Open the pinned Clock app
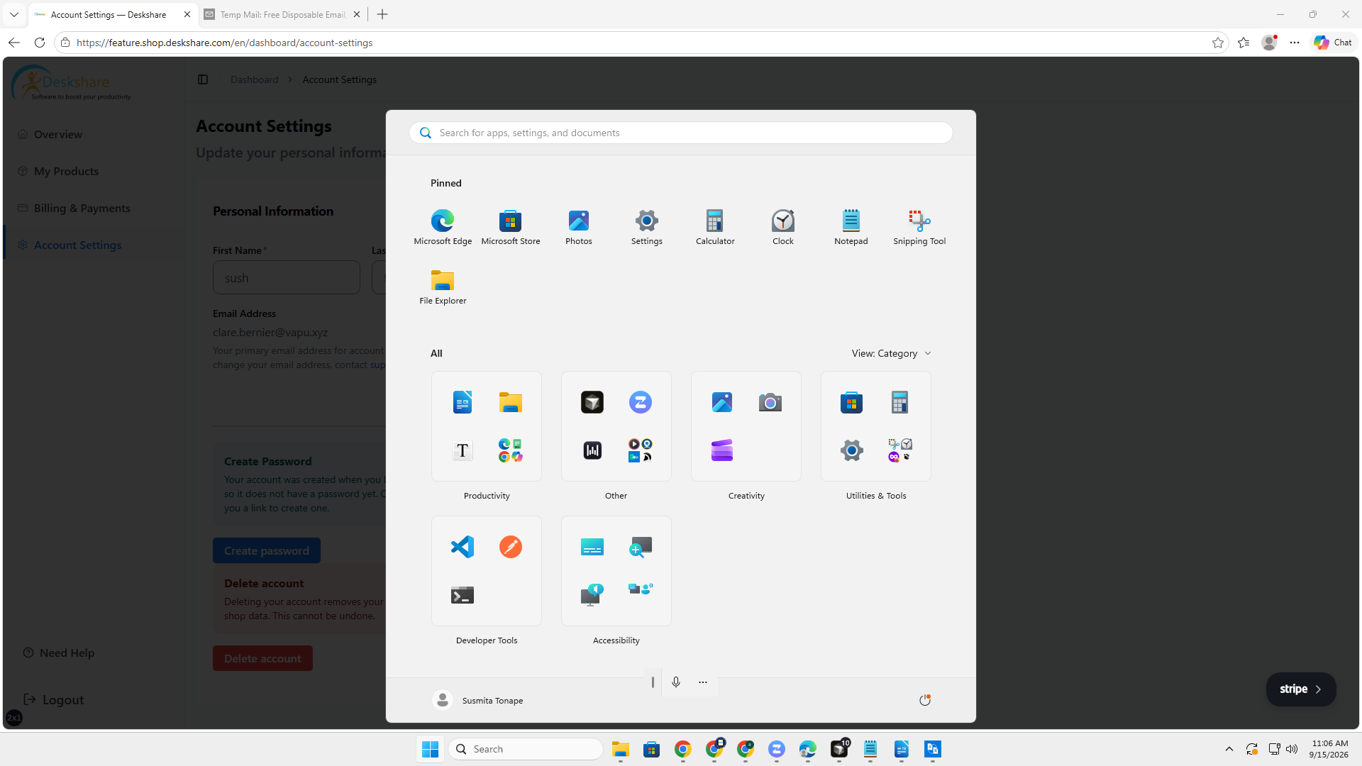1362x766 pixels. [x=782, y=227]
